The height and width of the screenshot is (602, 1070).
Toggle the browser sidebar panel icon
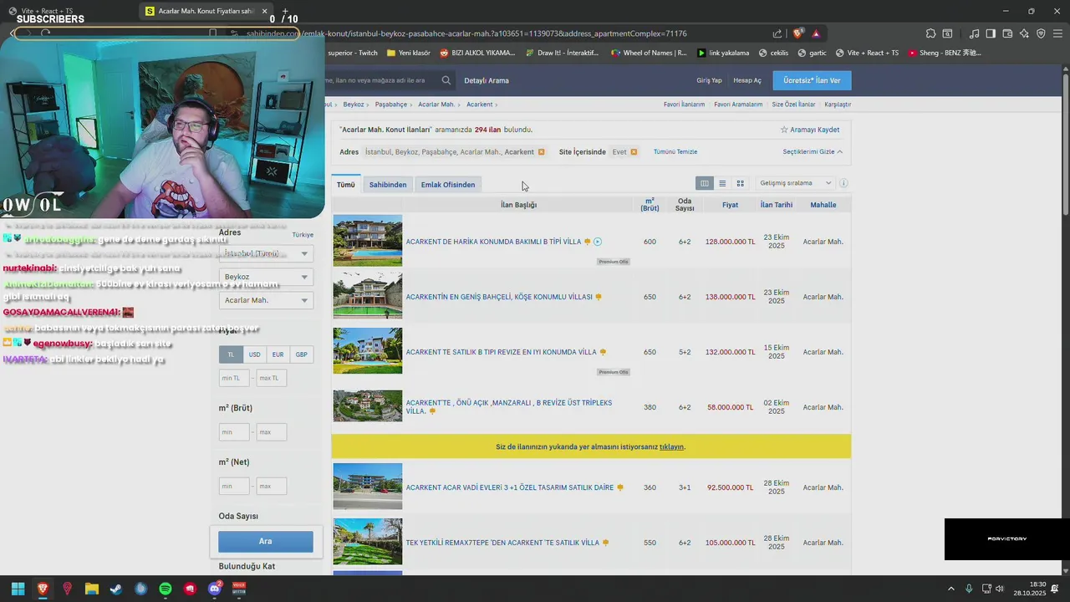click(x=991, y=33)
